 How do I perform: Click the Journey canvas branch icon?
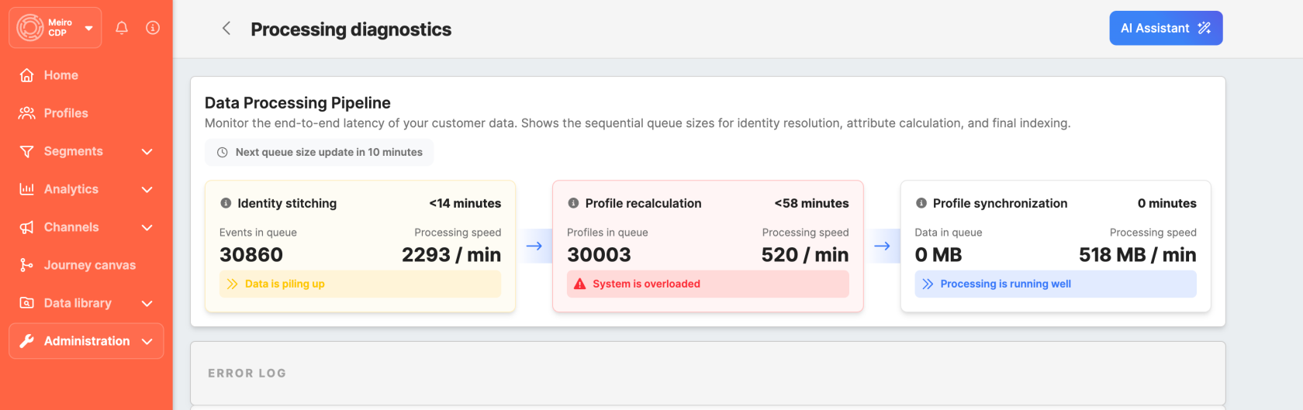click(x=26, y=265)
